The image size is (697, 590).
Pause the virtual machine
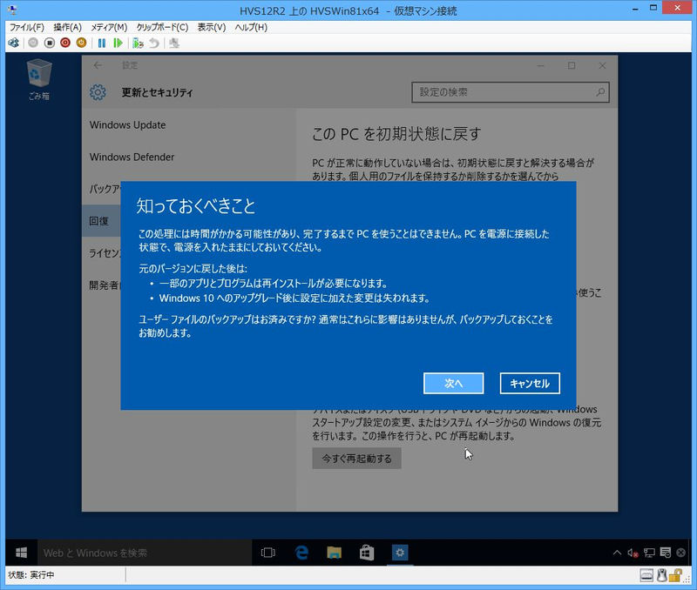point(102,43)
